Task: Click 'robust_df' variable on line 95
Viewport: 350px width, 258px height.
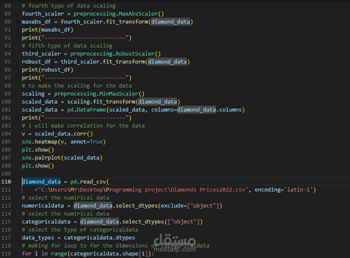Action: 36,62
